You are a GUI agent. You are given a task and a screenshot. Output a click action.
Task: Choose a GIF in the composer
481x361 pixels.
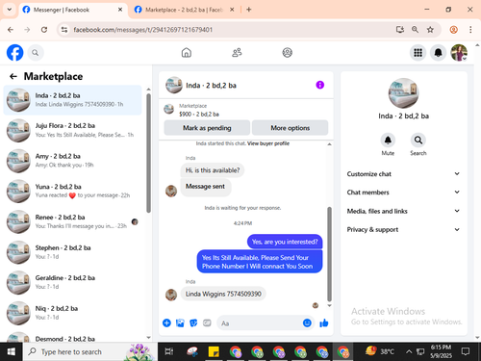207,322
